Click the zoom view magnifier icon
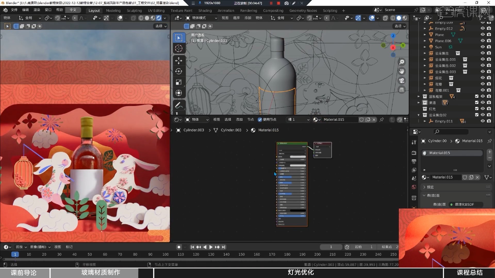 click(402, 62)
